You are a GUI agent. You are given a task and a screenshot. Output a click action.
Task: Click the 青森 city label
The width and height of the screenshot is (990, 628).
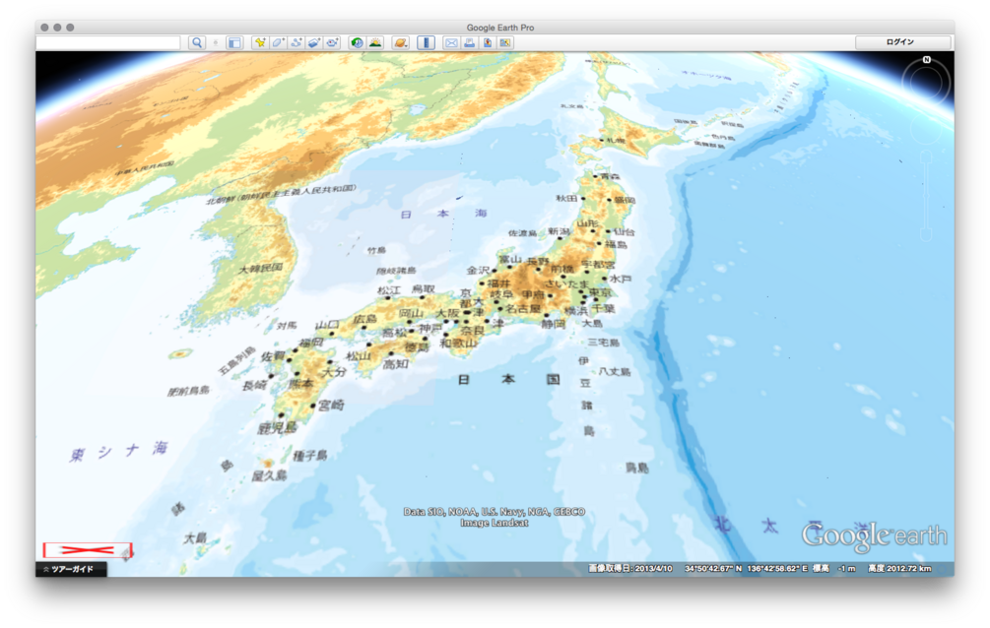click(x=610, y=177)
